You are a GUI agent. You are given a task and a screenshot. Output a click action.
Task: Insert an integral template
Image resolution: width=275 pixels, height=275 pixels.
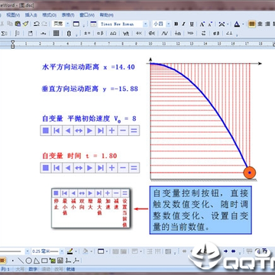(17, 34)
